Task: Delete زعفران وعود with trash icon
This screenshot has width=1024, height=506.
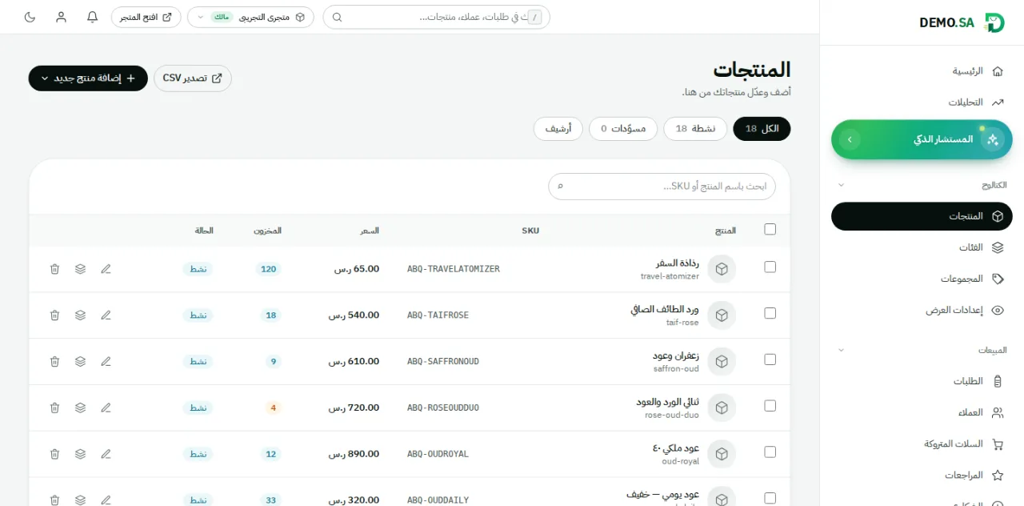Action: point(54,362)
